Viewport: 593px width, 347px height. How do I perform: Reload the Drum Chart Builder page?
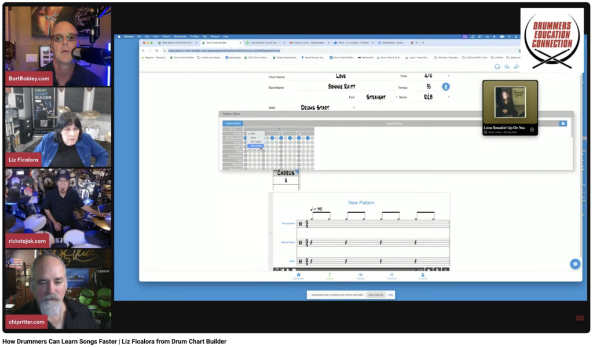point(156,51)
